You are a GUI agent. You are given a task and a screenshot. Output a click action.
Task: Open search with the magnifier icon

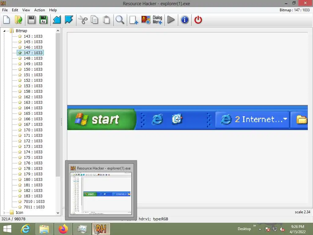click(120, 20)
